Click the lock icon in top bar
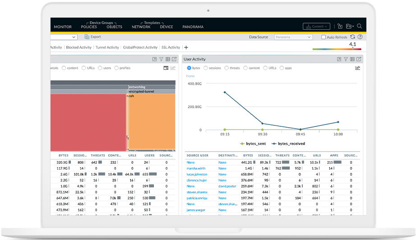 coord(340,27)
